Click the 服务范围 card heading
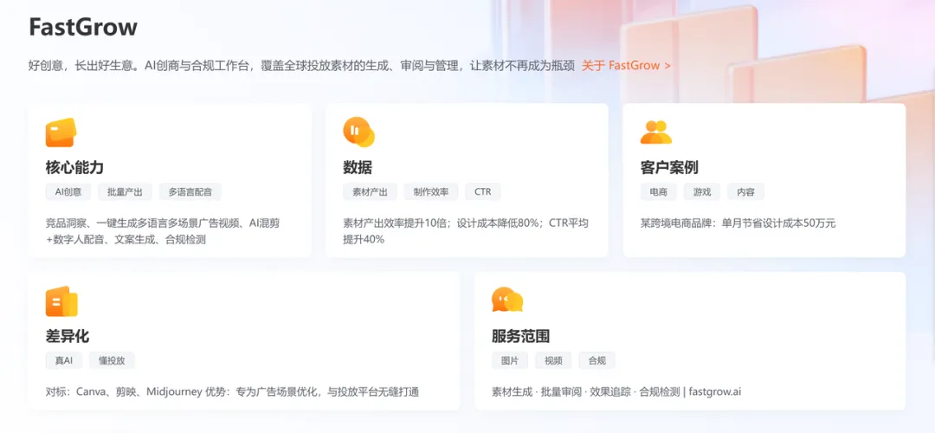935x433 pixels. [520, 336]
